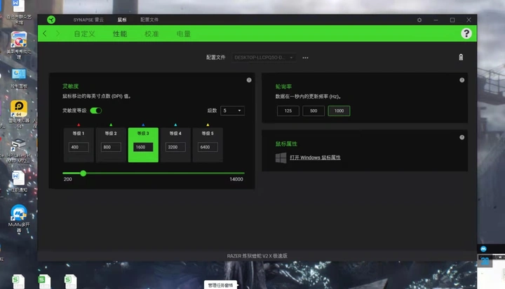Select sensitivity stage 等级 2

point(111,145)
